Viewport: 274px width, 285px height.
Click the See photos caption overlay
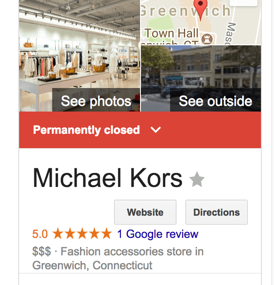pos(96,100)
